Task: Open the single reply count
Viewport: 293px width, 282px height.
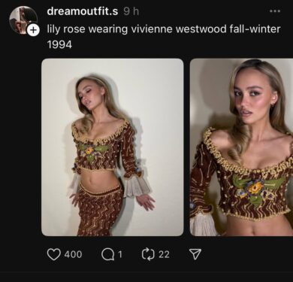Action: click(x=120, y=254)
